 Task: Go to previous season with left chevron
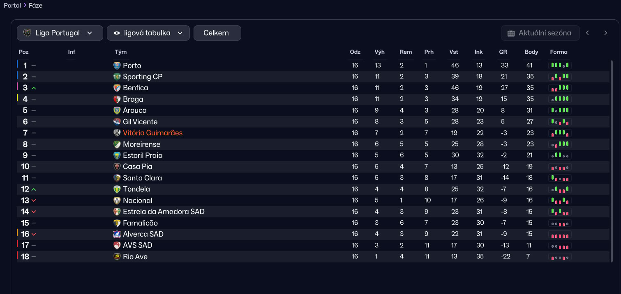587,33
